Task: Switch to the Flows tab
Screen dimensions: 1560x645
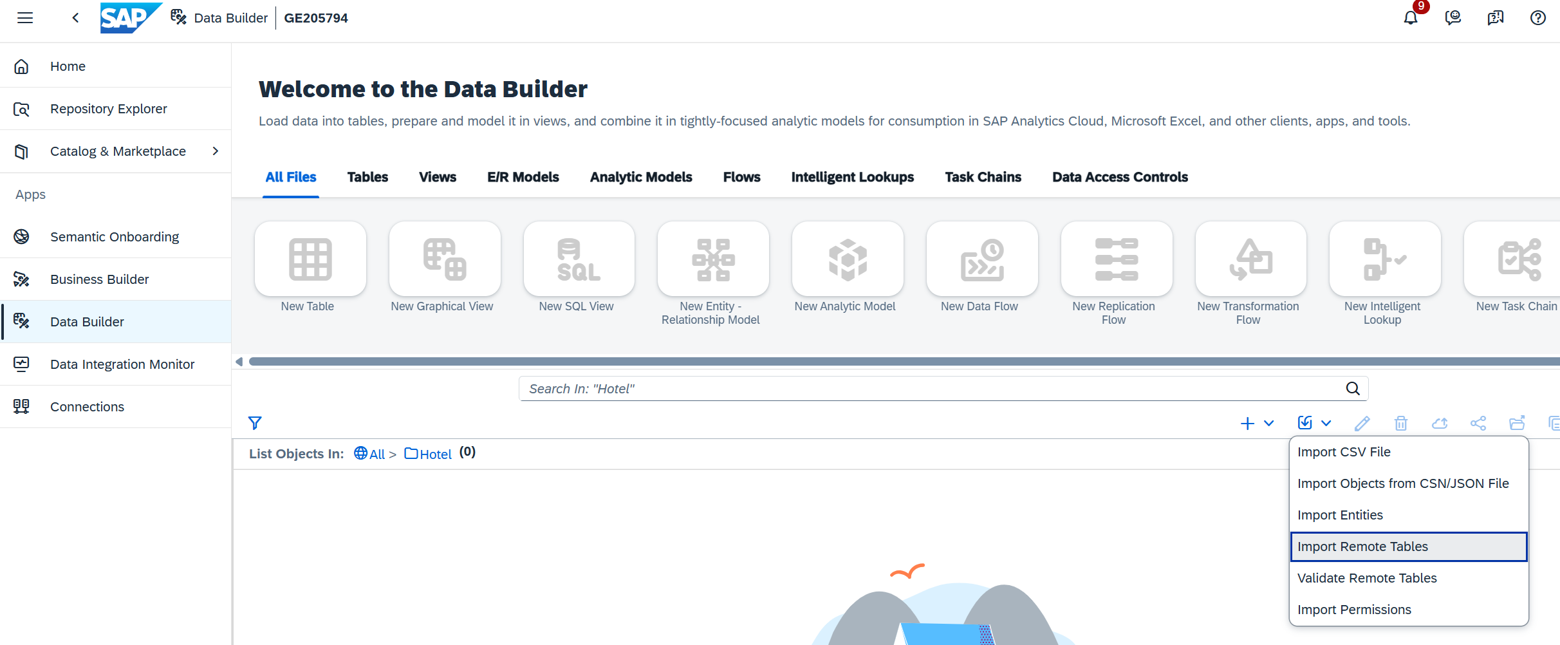Action: click(741, 177)
